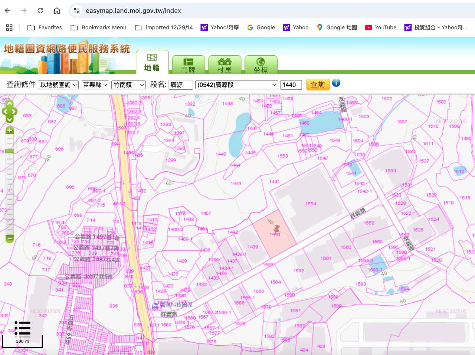
Task: Click the map zoom level slider handle
Action: (10, 151)
